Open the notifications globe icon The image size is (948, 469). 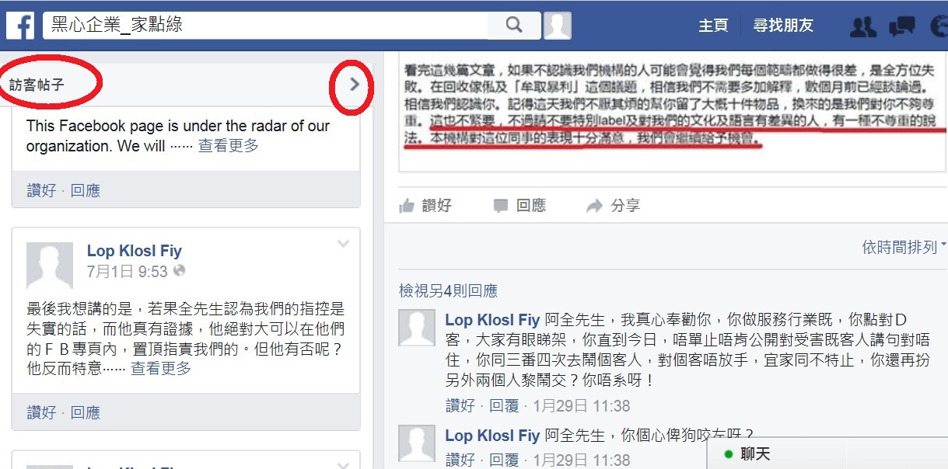click(x=939, y=26)
